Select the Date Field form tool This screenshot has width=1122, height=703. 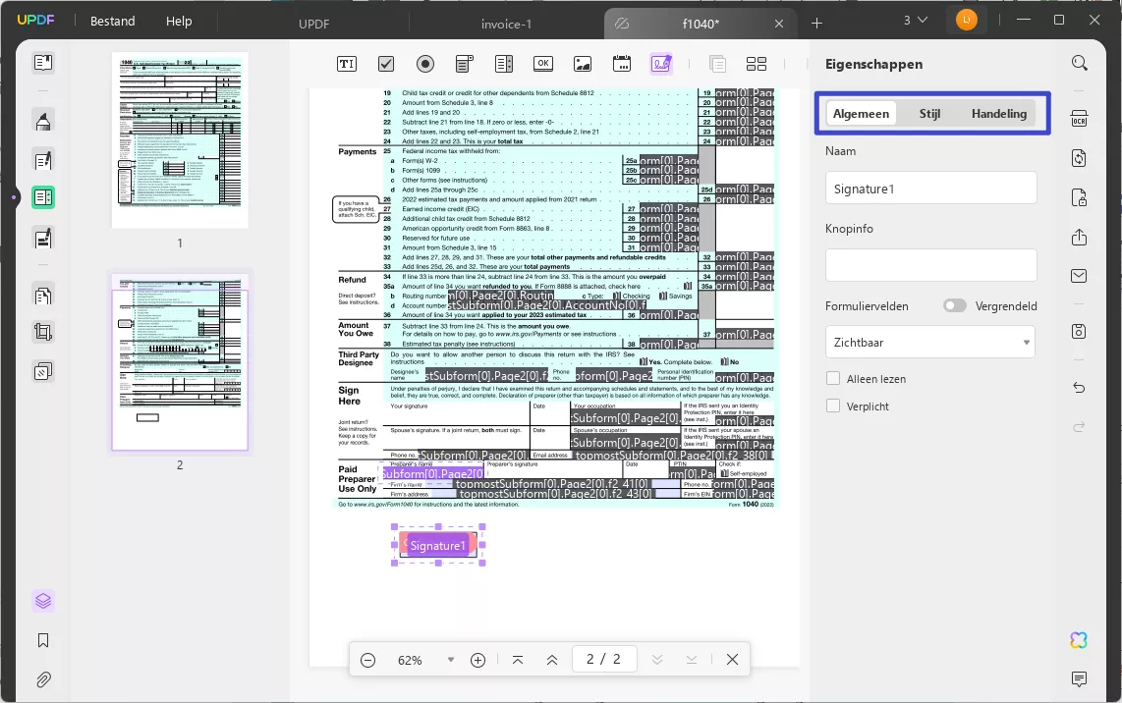coord(622,64)
